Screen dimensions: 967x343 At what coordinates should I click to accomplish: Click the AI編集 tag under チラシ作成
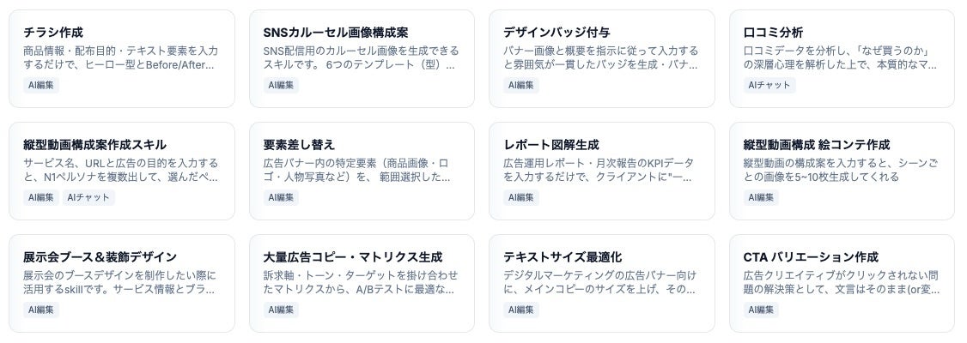[x=41, y=85]
